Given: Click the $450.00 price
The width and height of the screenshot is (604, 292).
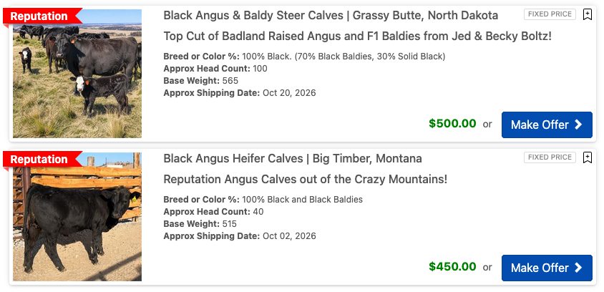Looking at the screenshot, I should pos(452,266).
